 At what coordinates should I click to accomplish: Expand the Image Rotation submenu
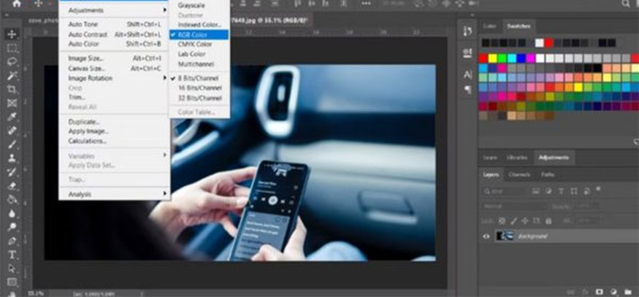click(115, 78)
